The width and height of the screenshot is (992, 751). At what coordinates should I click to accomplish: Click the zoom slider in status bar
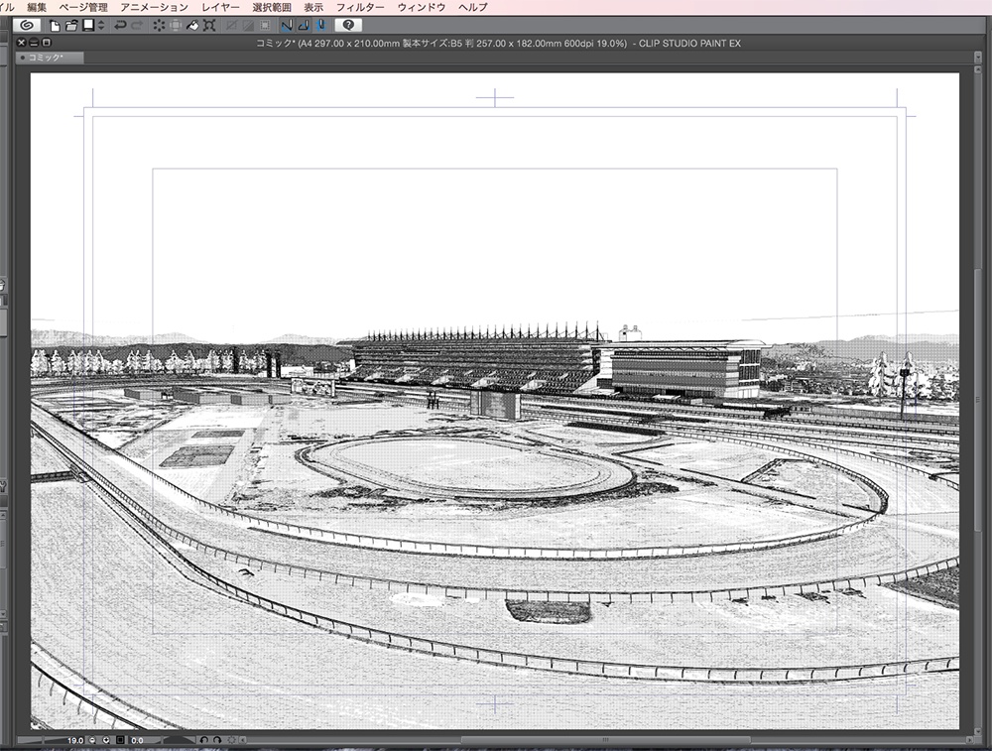(x=41, y=740)
